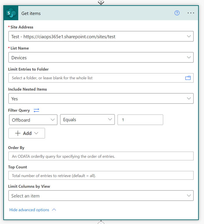Open help for Get items action
The height and width of the screenshot is (224, 204).
177,13
